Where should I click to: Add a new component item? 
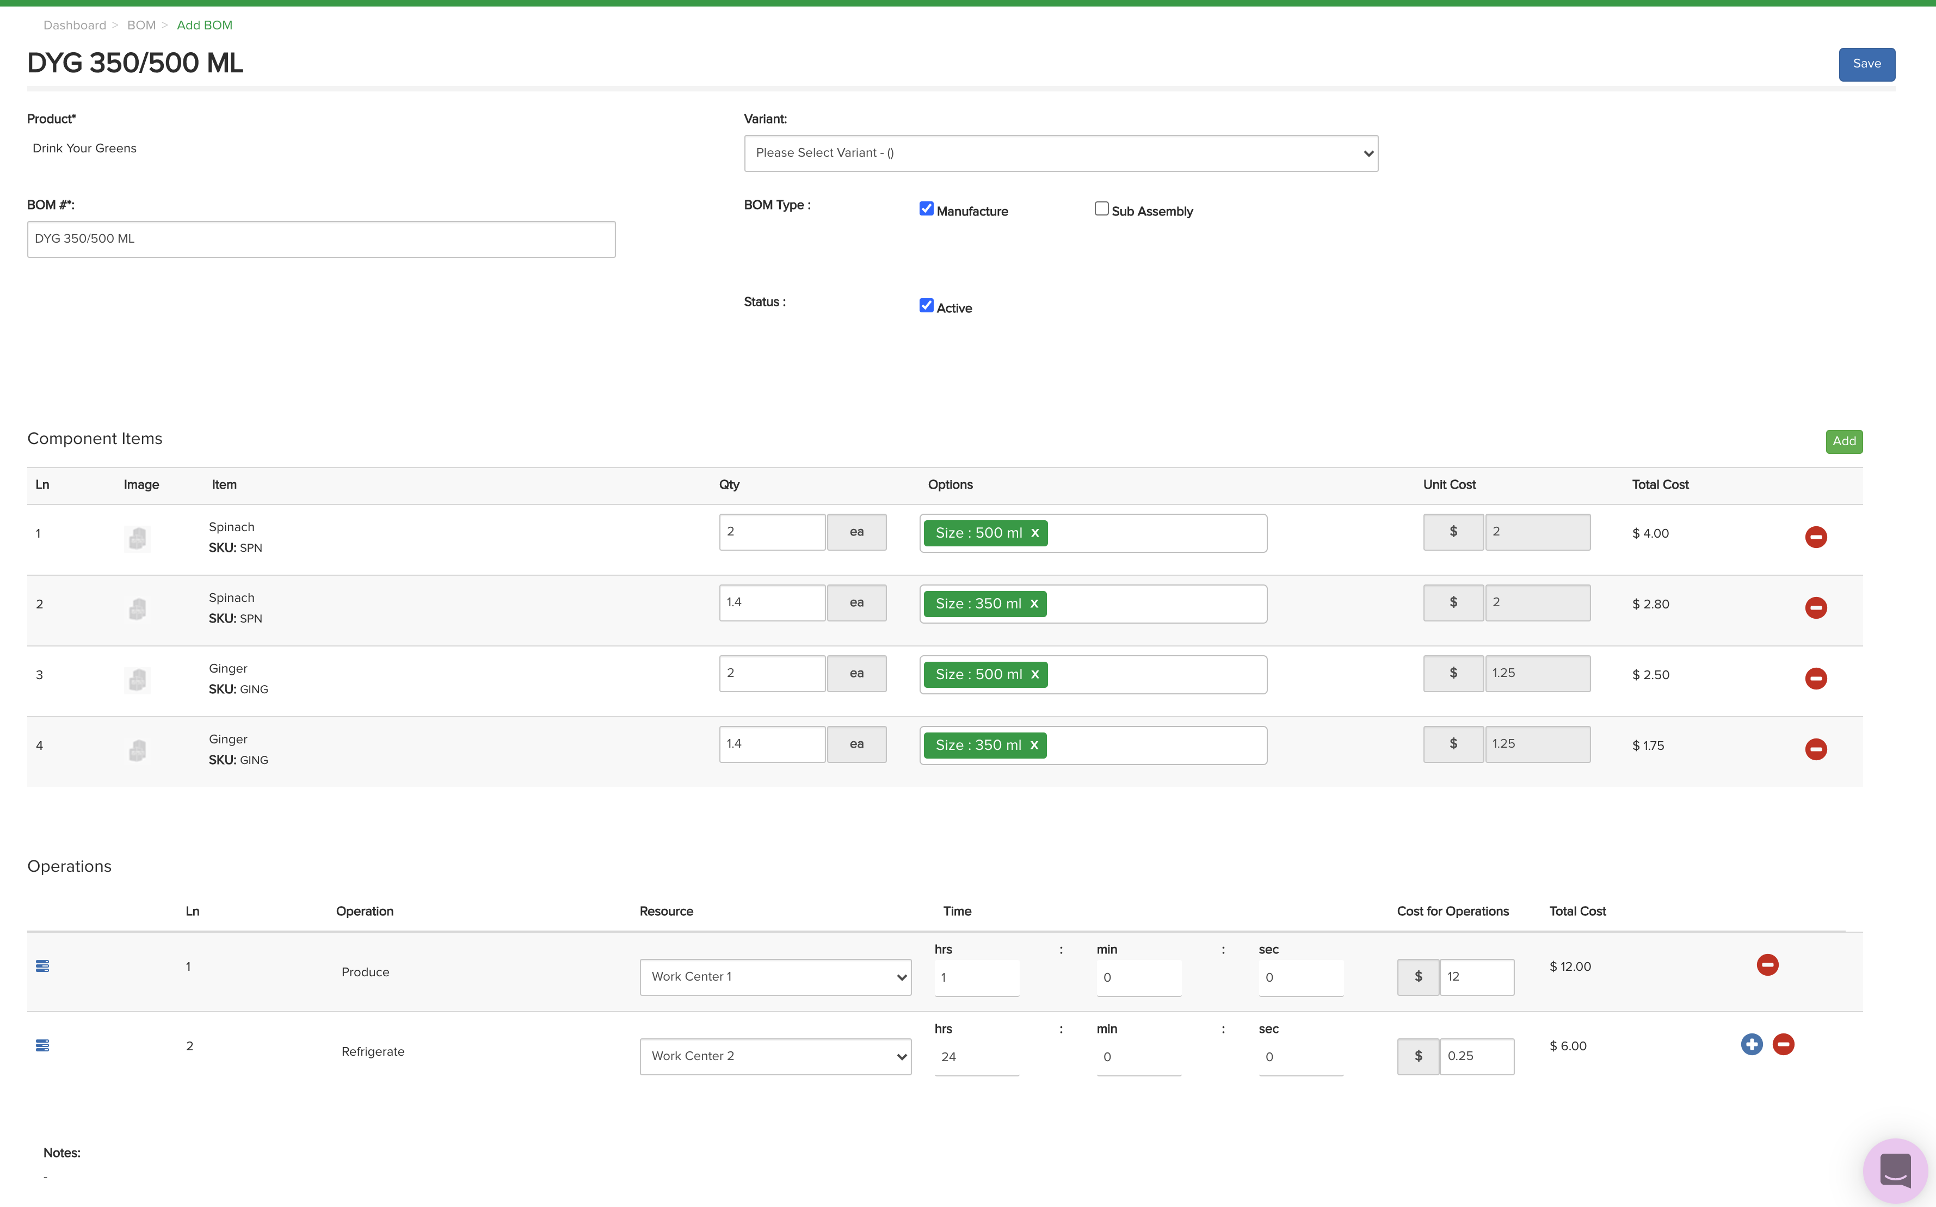point(1843,441)
